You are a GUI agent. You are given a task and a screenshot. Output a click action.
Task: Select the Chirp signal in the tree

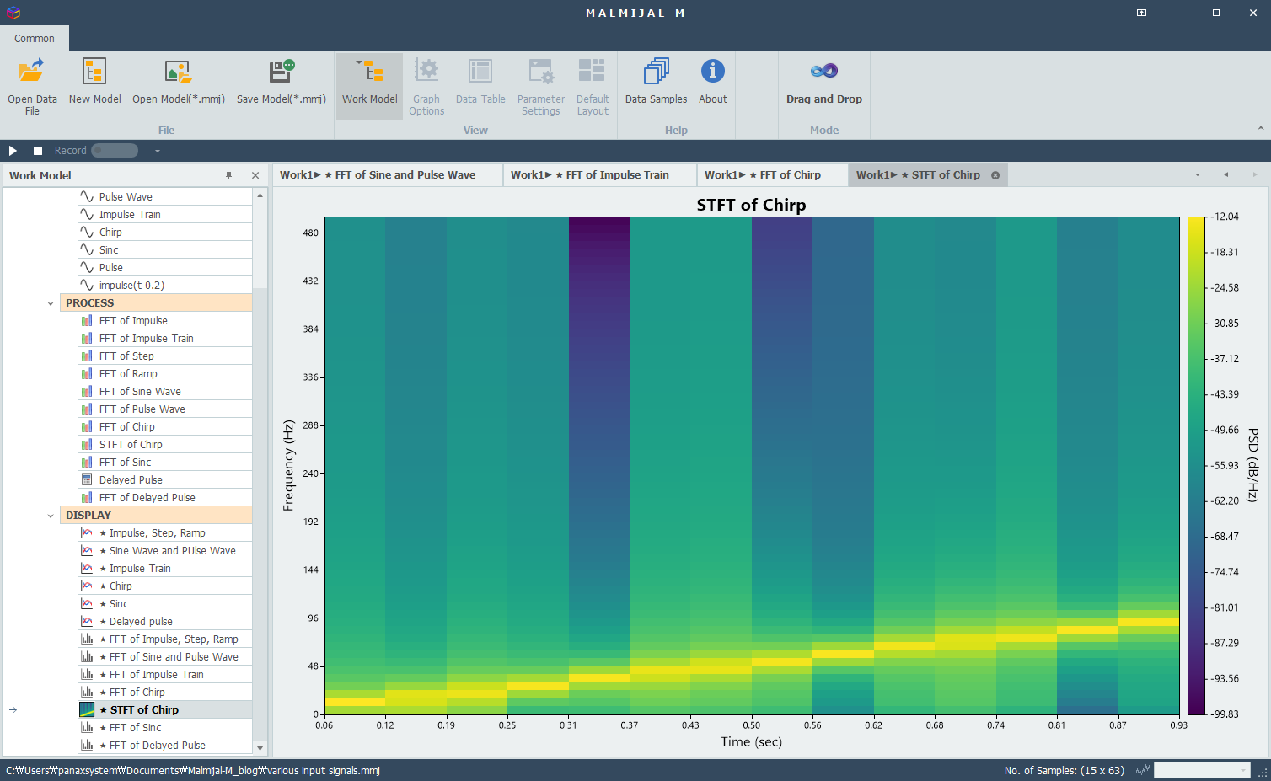(x=165, y=233)
